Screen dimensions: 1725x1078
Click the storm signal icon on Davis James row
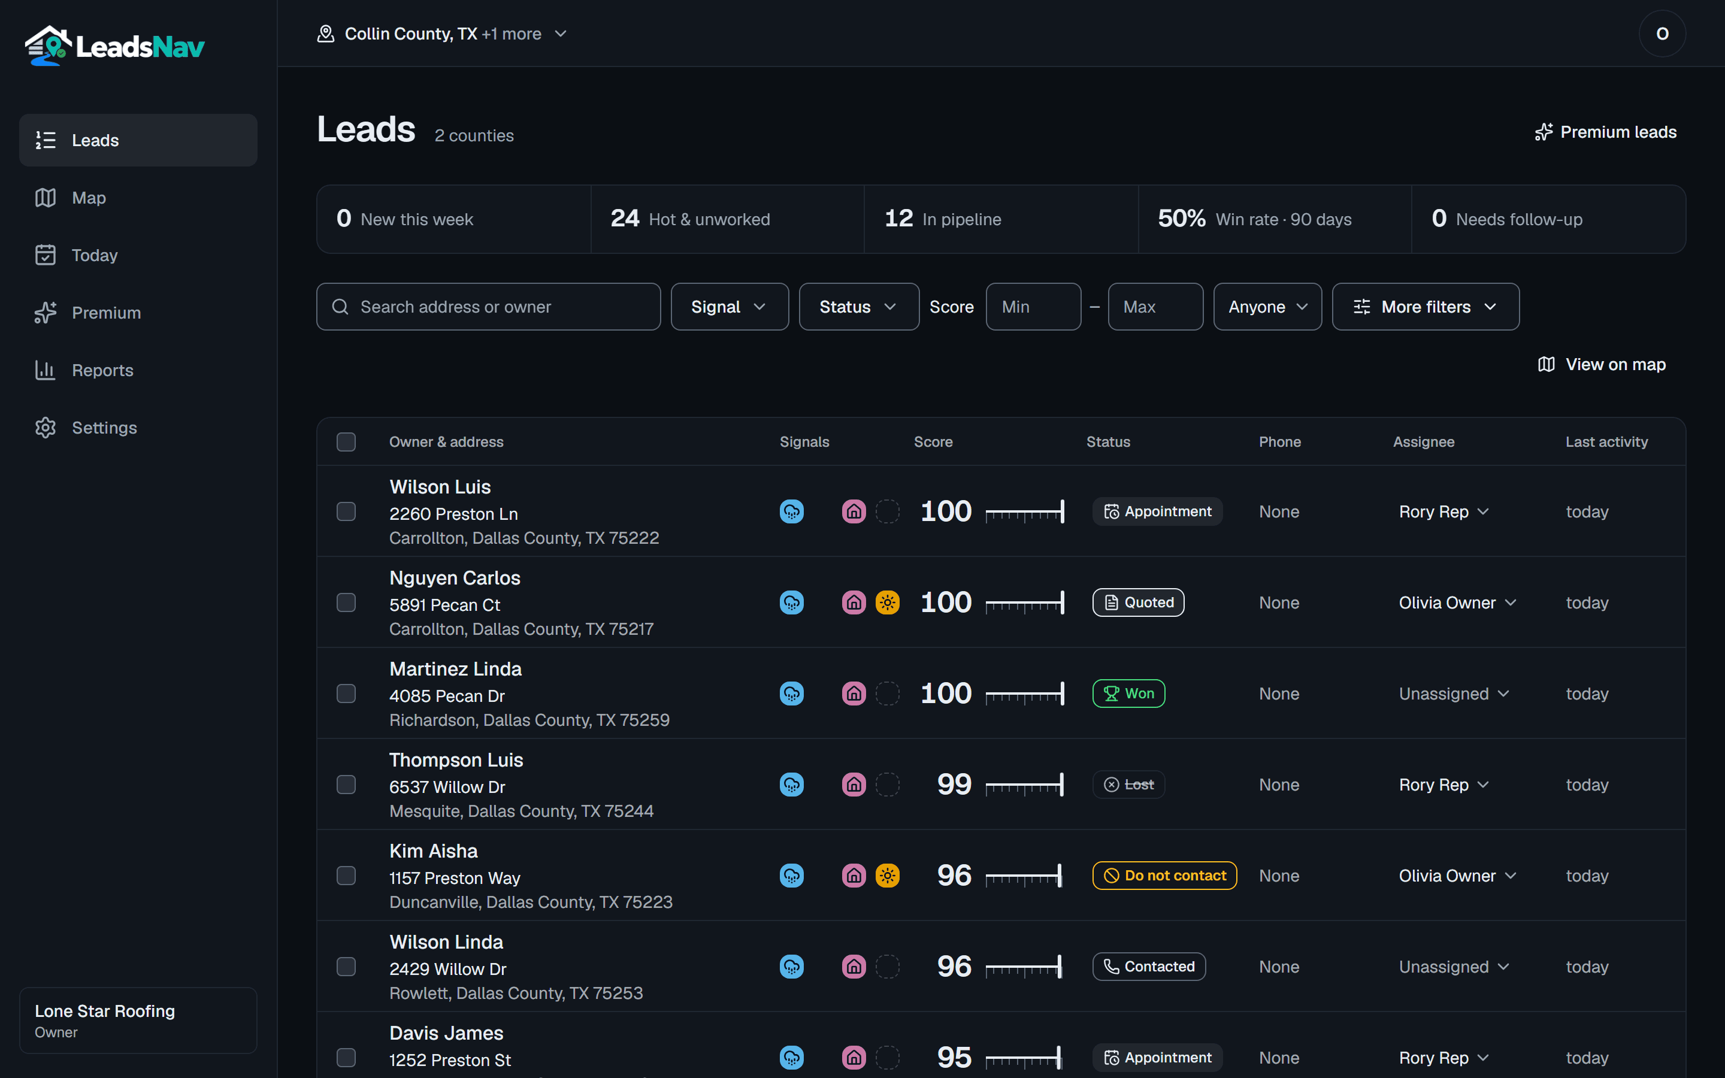(791, 1057)
